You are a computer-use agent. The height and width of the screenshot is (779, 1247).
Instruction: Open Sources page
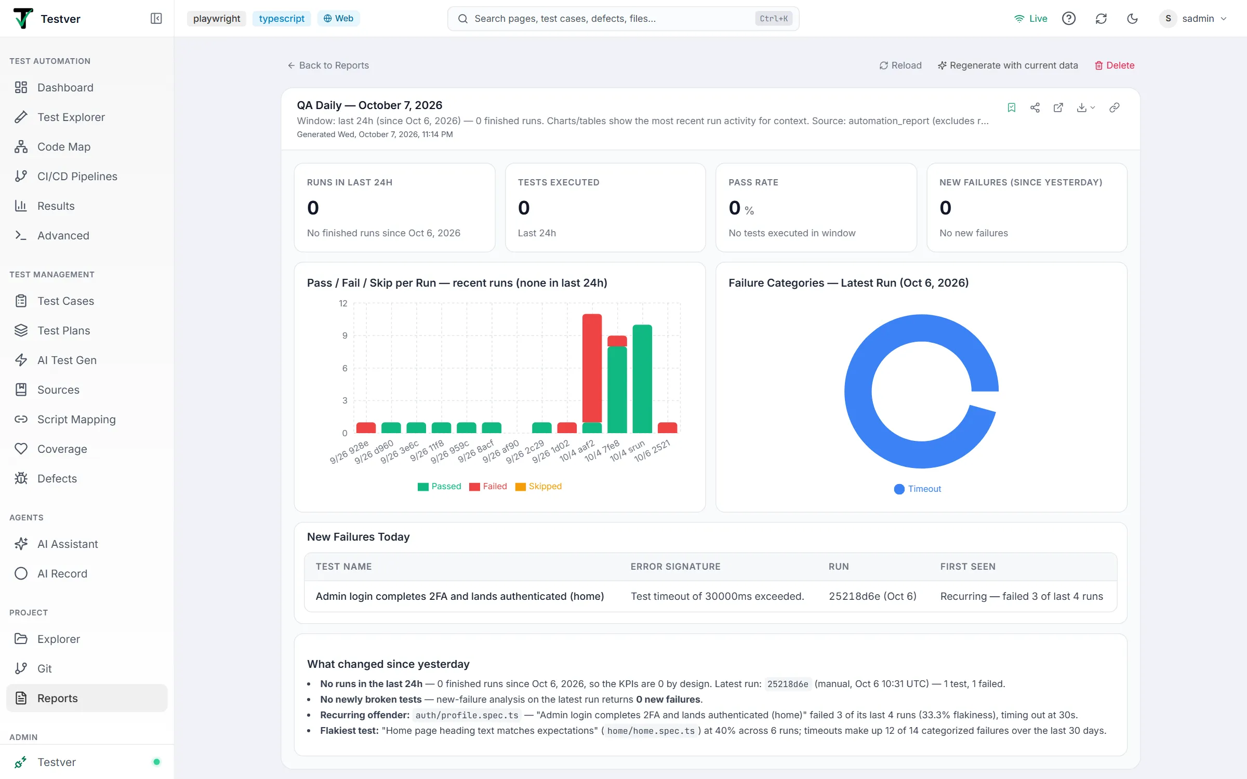tap(87, 389)
